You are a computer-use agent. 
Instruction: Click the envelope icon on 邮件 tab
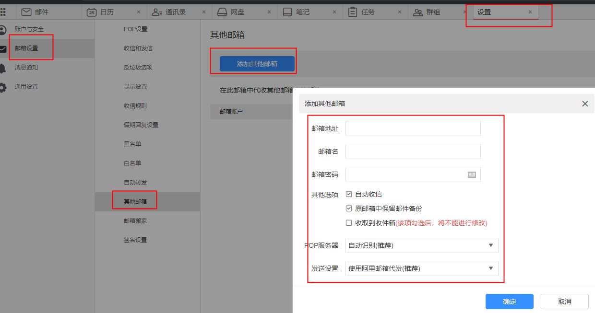click(26, 12)
